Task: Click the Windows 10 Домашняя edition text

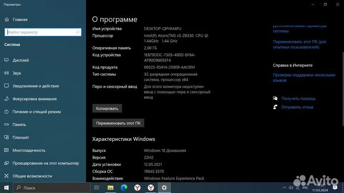Action: (x=165, y=151)
